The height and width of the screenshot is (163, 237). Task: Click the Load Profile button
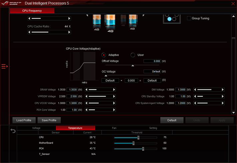[24, 120]
